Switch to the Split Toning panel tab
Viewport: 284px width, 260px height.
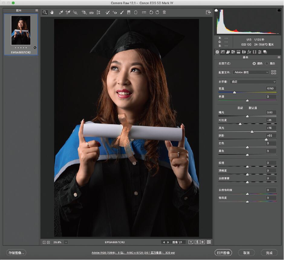(239, 52)
